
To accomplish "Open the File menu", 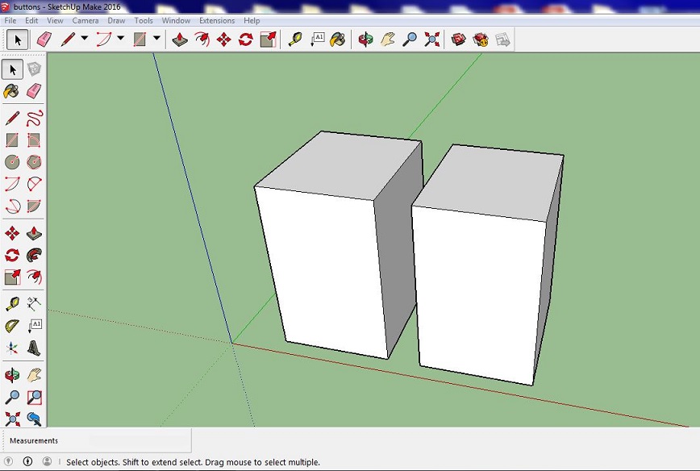I will click(x=10, y=20).
